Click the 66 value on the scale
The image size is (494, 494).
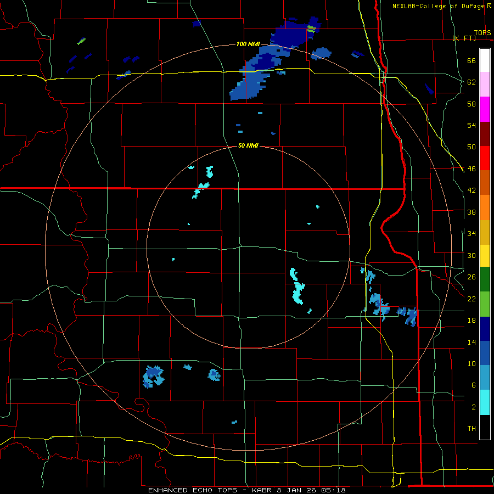(471, 61)
